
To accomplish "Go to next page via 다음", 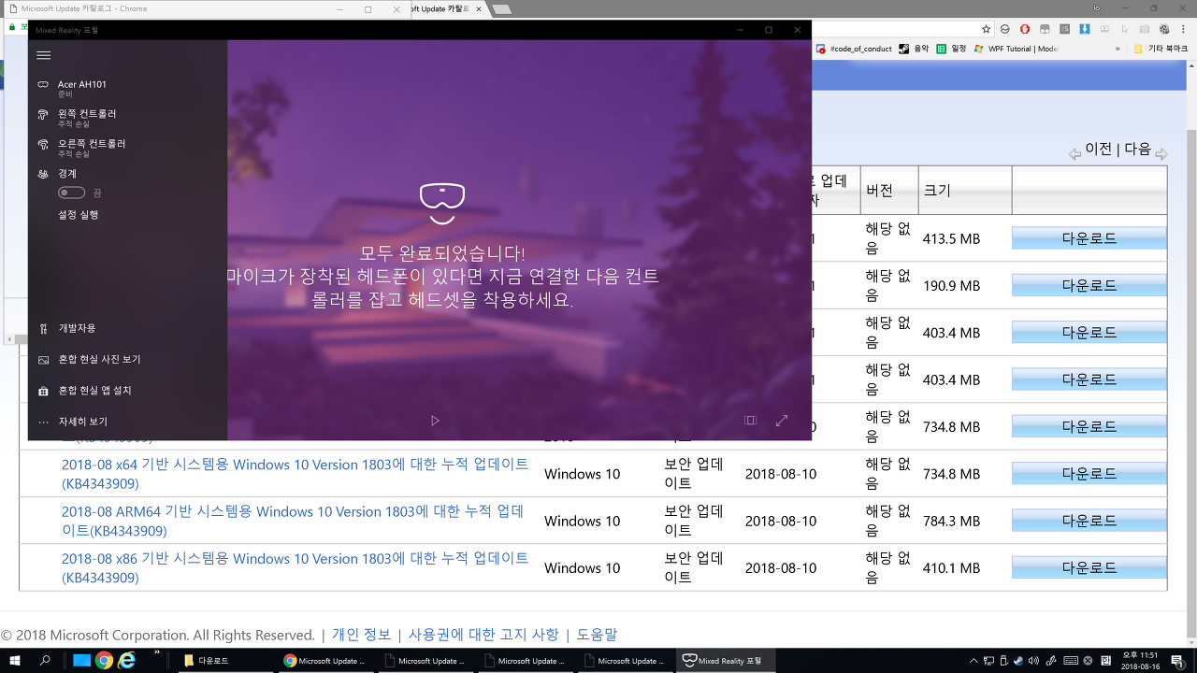I will [1137, 149].
